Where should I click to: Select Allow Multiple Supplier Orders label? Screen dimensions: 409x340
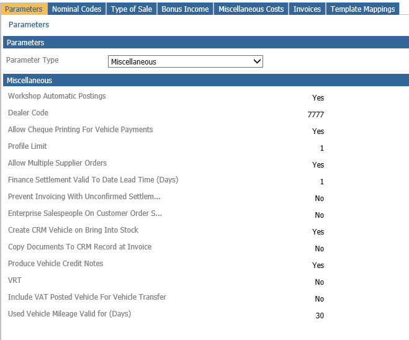57,163
